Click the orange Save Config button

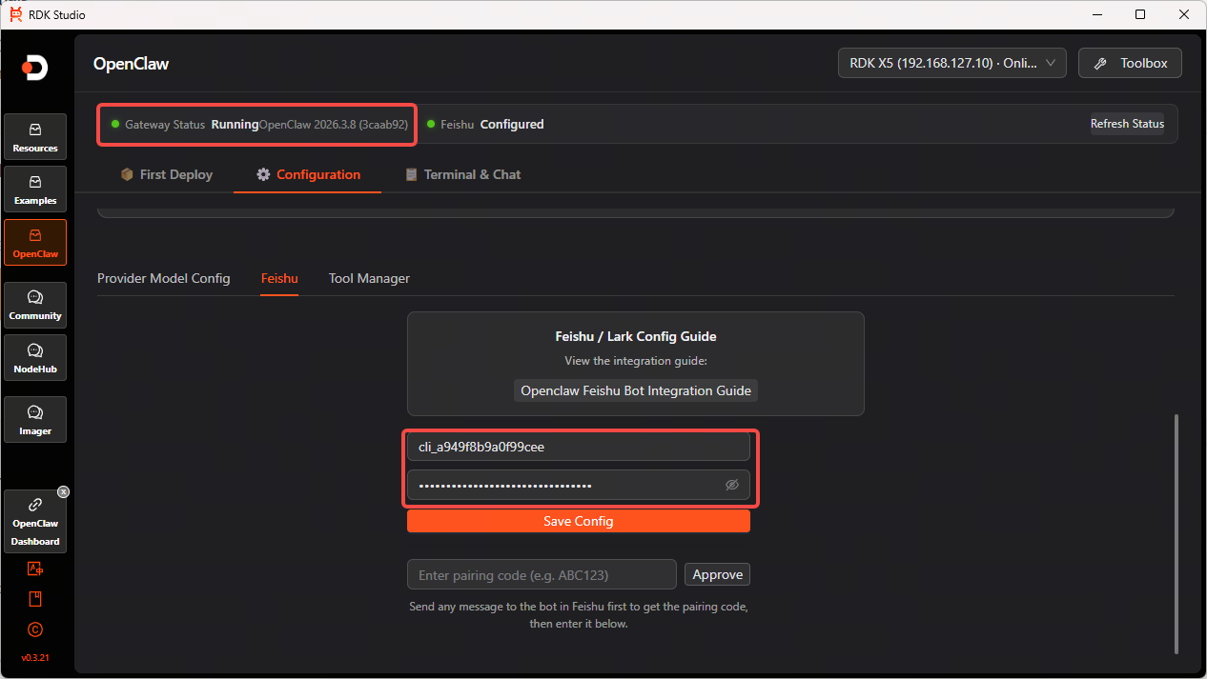(x=579, y=521)
